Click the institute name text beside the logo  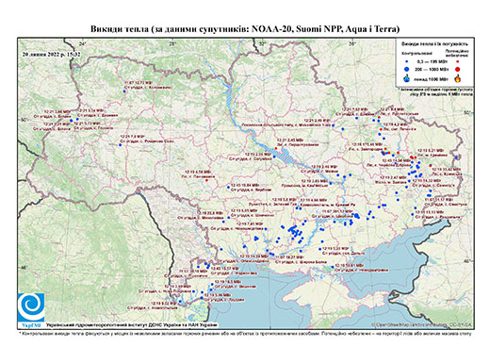[x=132, y=324]
